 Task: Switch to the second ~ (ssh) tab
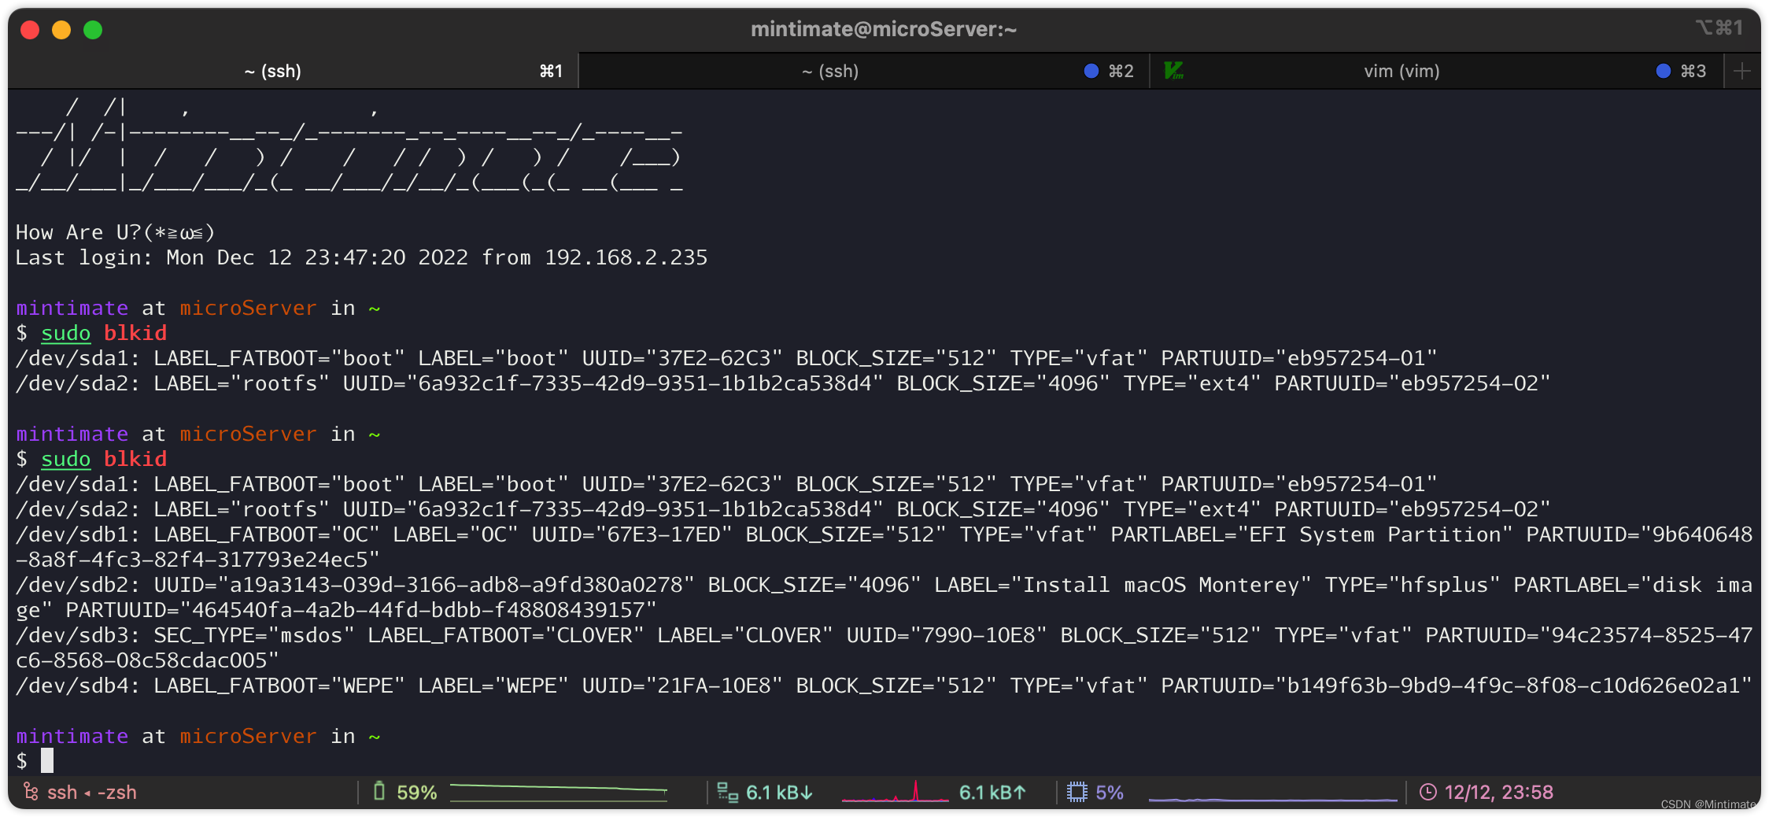pyautogui.click(x=863, y=71)
